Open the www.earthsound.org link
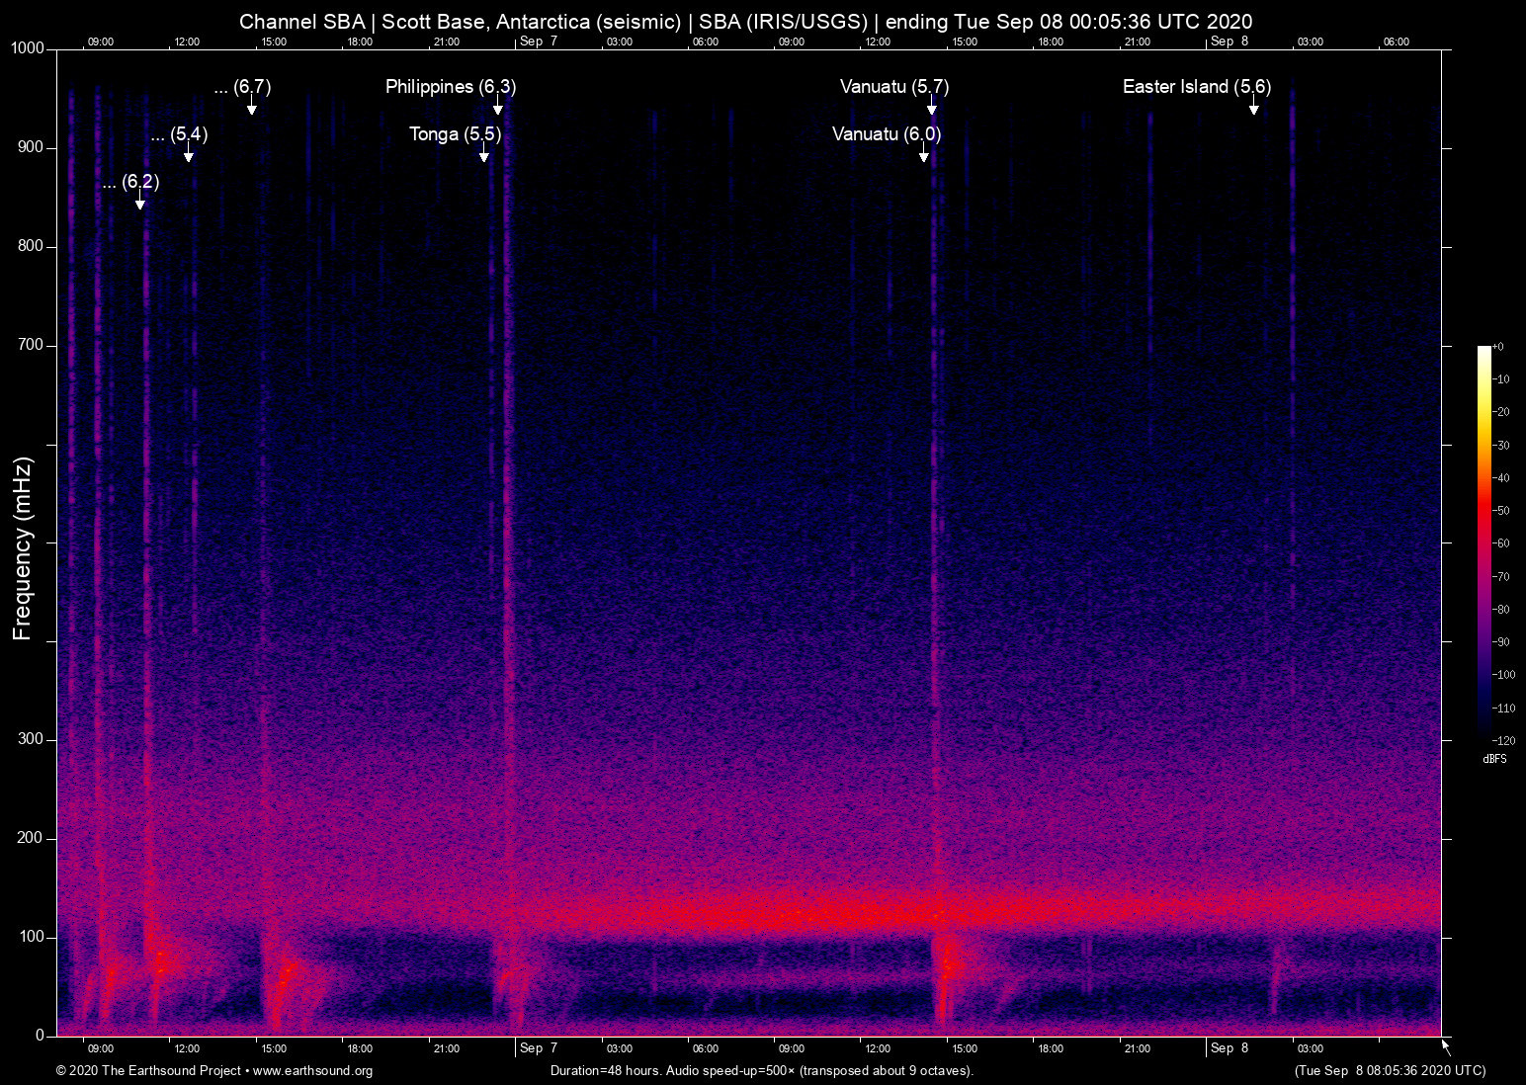1526x1085 pixels. tap(310, 1071)
